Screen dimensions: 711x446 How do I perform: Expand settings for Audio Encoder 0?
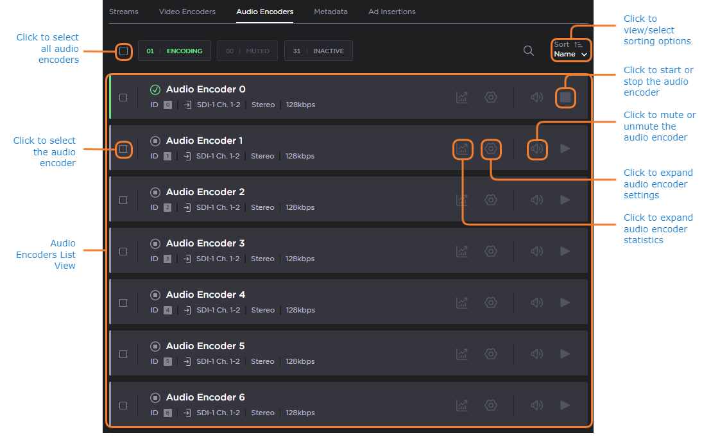pos(491,98)
